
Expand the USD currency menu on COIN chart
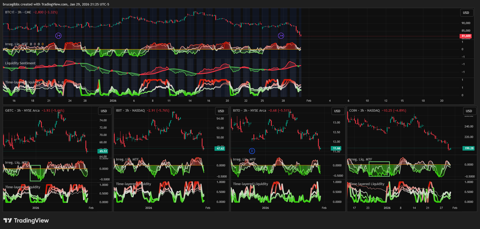tap(469, 111)
